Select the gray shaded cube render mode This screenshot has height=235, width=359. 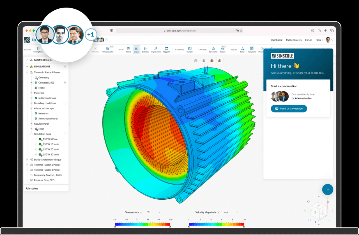coord(204,61)
